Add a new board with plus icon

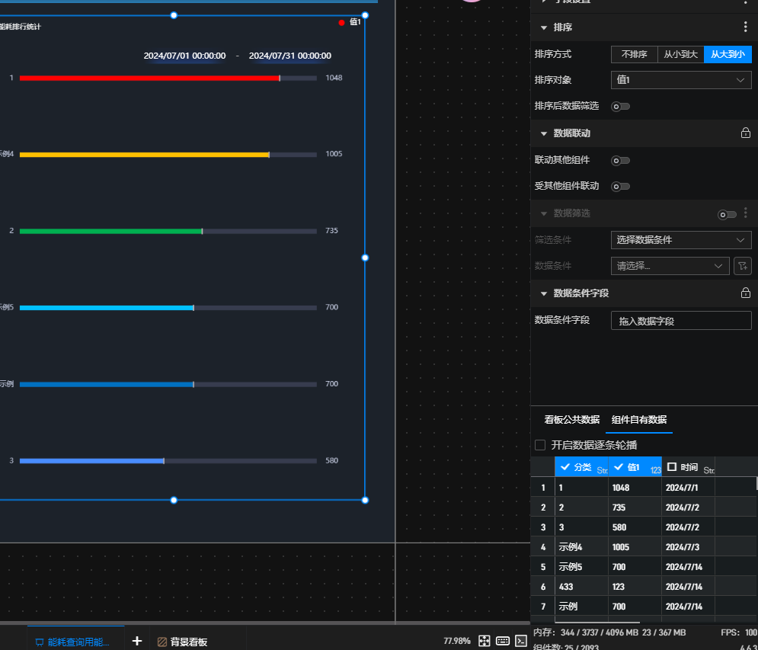click(137, 642)
